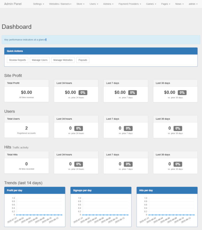The width and height of the screenshot is (202, 230).
Task: Expand the News dropdown menu
Action: click(x=179, y=4)
